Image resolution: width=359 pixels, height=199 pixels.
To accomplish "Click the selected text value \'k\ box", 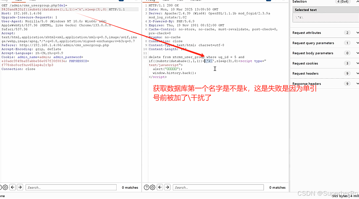I will (x=326, y=18).
